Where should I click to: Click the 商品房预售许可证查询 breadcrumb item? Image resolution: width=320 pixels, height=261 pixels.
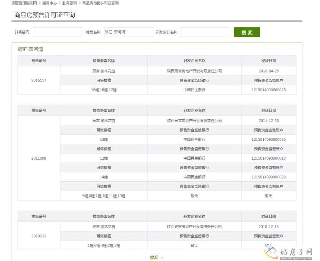tap(100, 3)
